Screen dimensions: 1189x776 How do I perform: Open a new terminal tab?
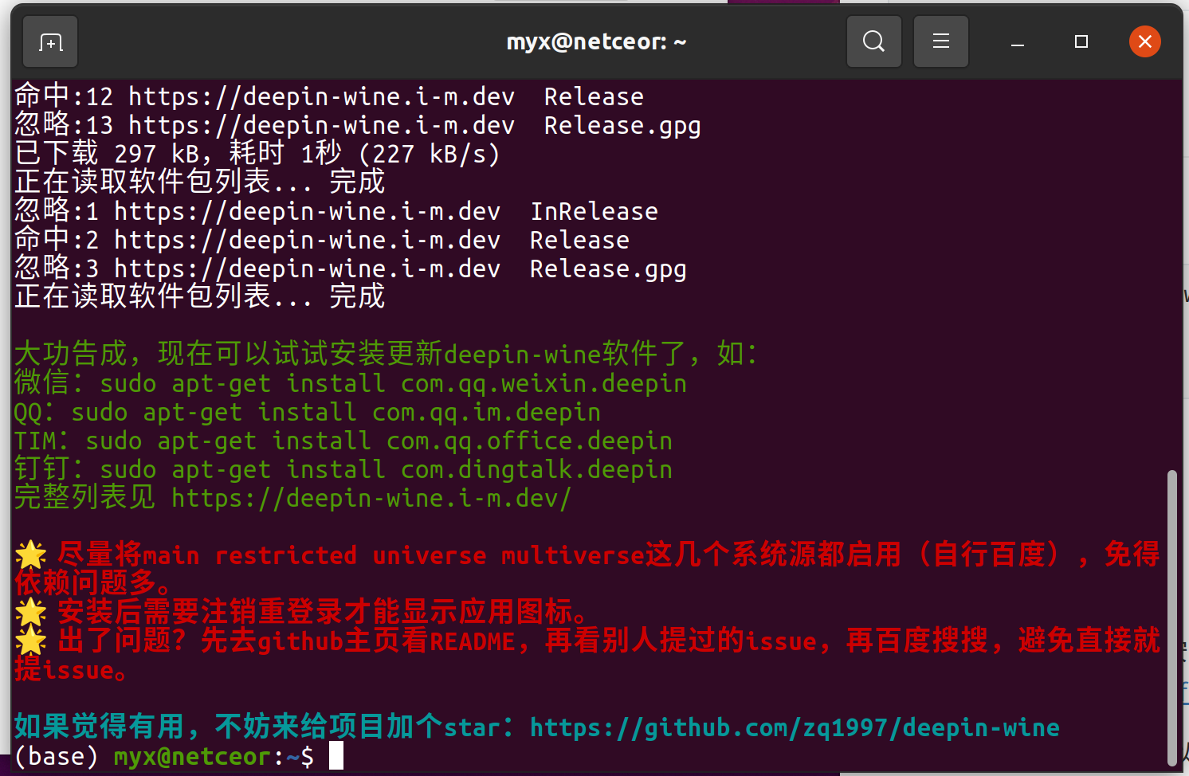(49, 41)
